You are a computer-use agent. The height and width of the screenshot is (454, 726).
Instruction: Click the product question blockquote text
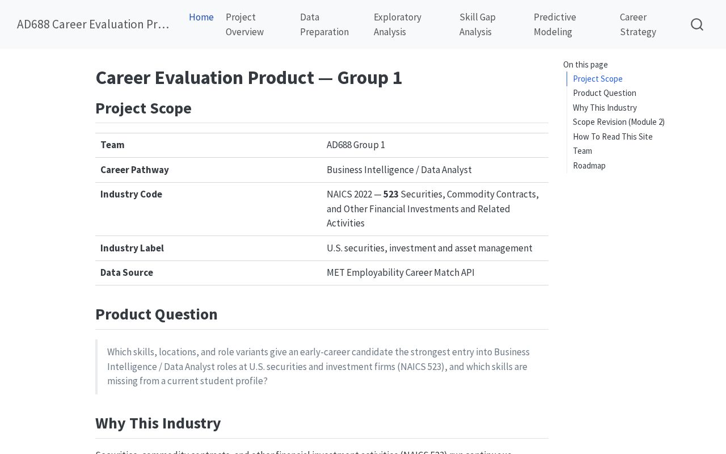(318, 367)
